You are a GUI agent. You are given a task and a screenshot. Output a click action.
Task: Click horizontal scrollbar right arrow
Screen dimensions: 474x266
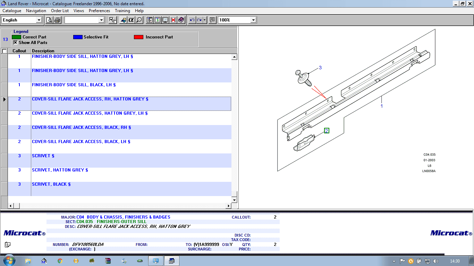click(x=228, y=206)
